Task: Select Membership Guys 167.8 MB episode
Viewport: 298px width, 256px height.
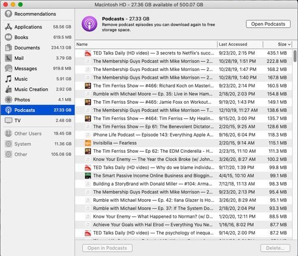Action: pos(184,78)
